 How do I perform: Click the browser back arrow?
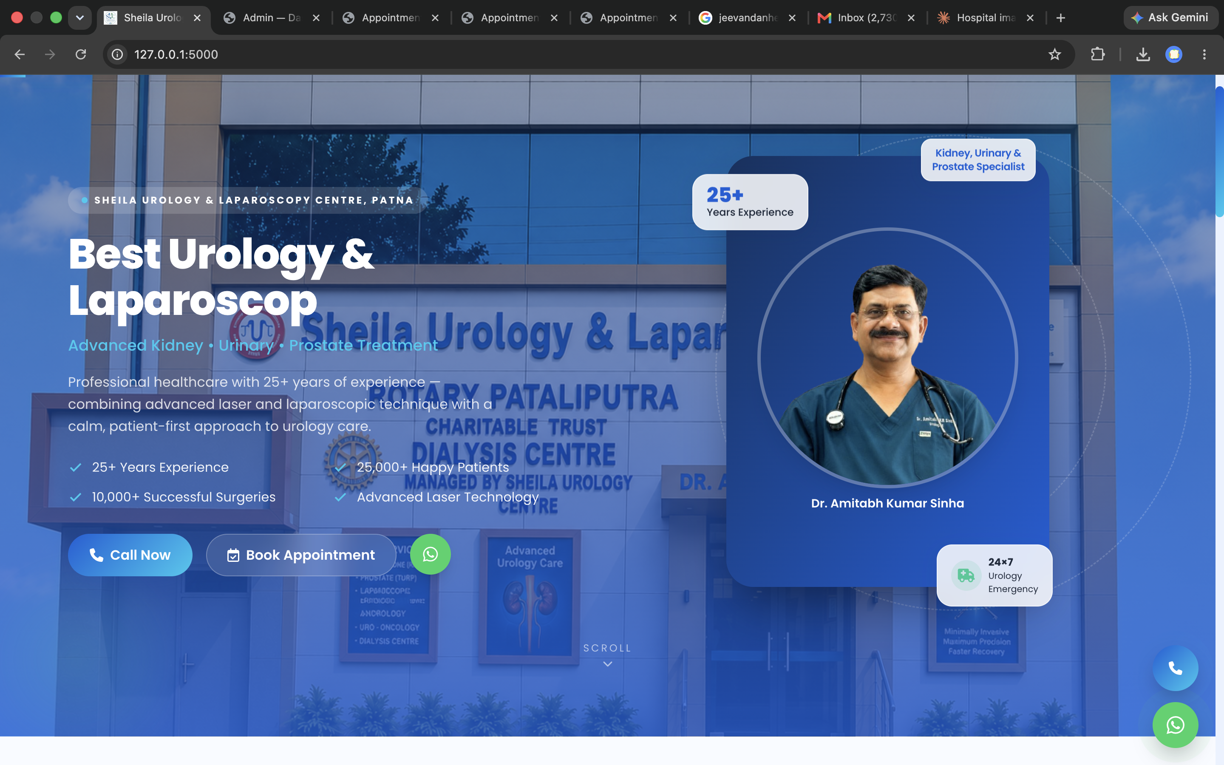(x=20, y=54)
